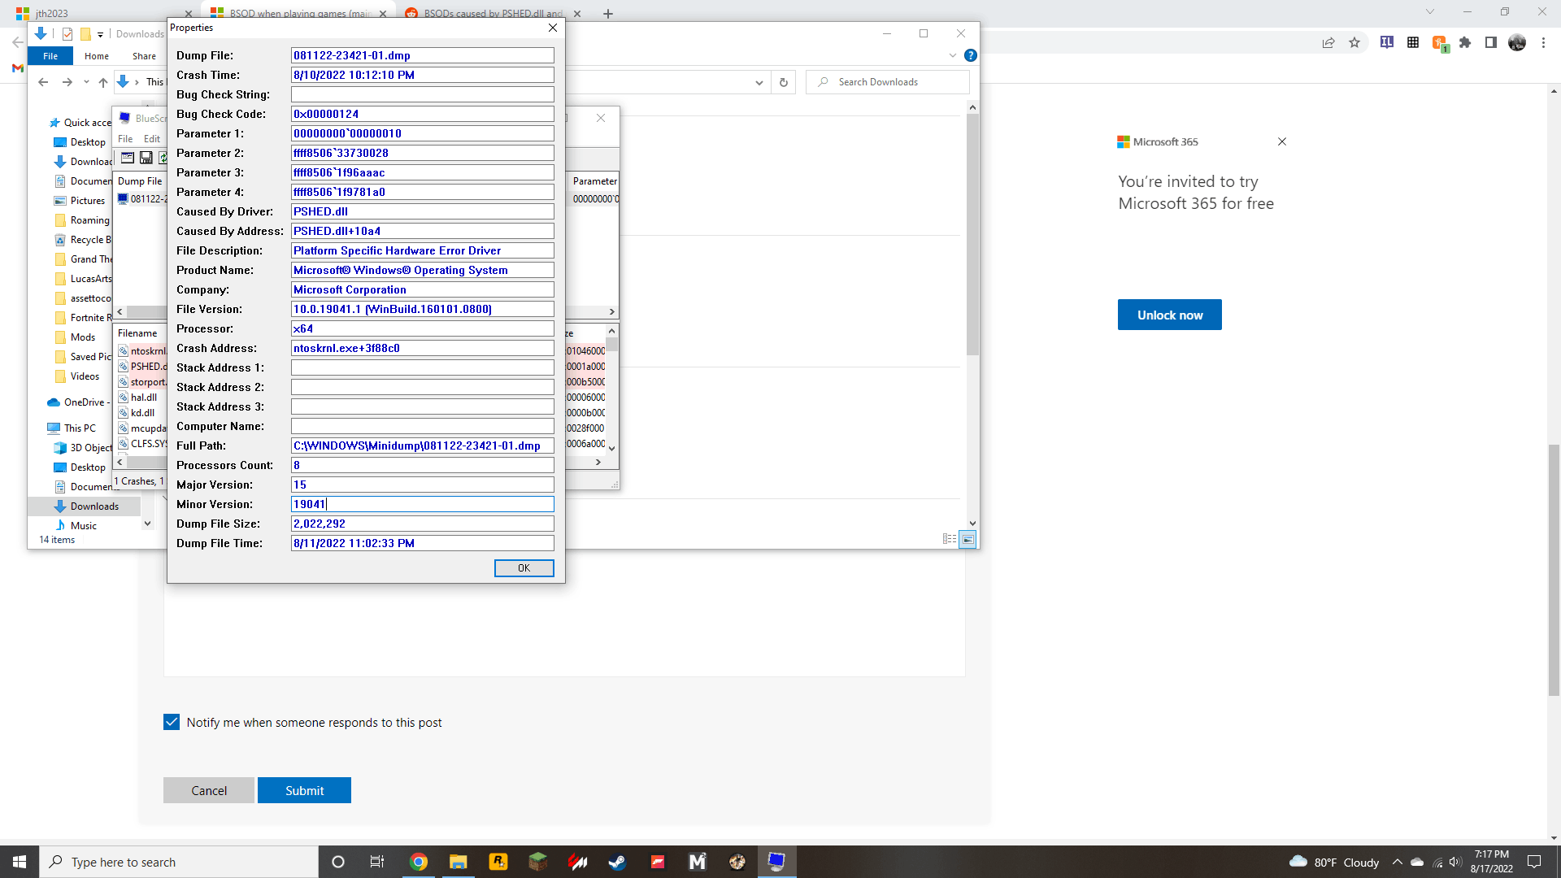Bookmark this page with star icon
This screenshot has height=878, width=1561.
point(1354,42)
